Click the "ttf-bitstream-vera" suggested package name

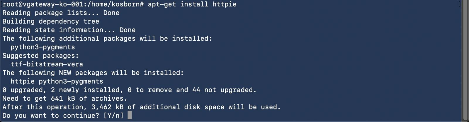point(47,64)
